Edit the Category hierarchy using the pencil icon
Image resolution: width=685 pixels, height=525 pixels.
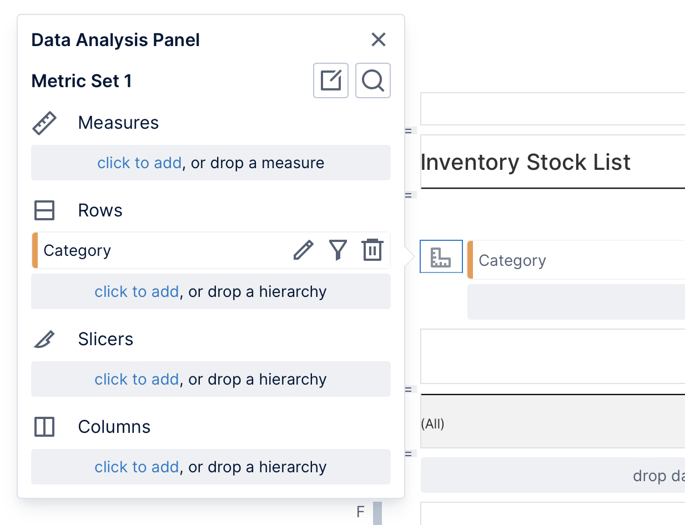click(x=303, y=250)
